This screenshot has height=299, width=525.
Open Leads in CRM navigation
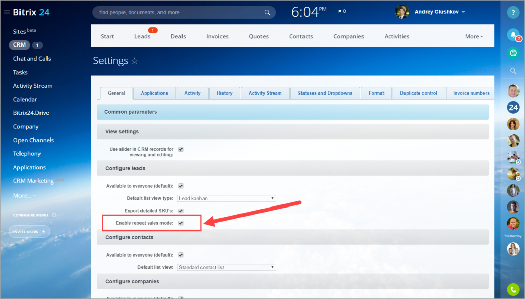point(143,36)
